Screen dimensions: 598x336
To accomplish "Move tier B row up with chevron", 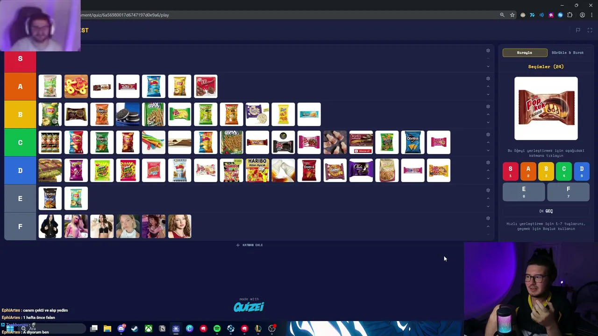I will [488, 114].
